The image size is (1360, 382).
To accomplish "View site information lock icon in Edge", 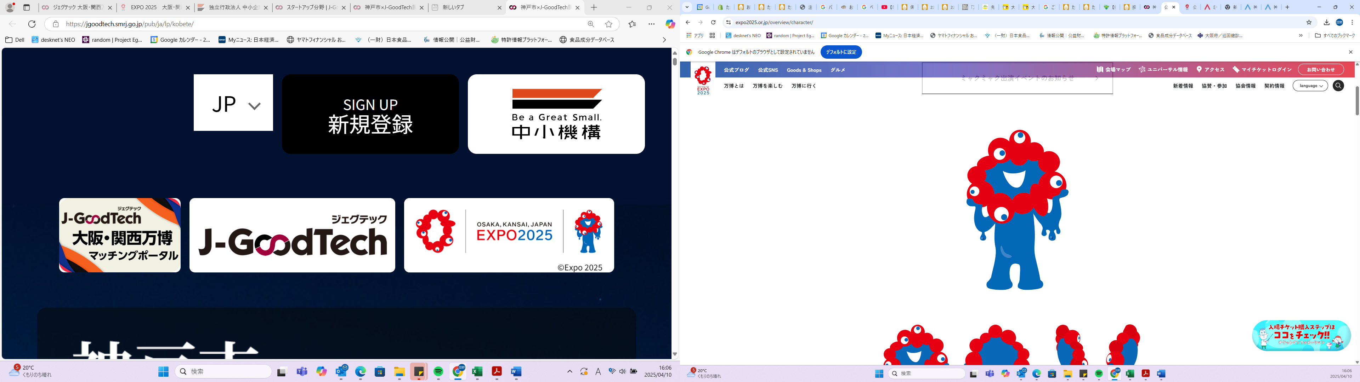I will pos(56,24).
